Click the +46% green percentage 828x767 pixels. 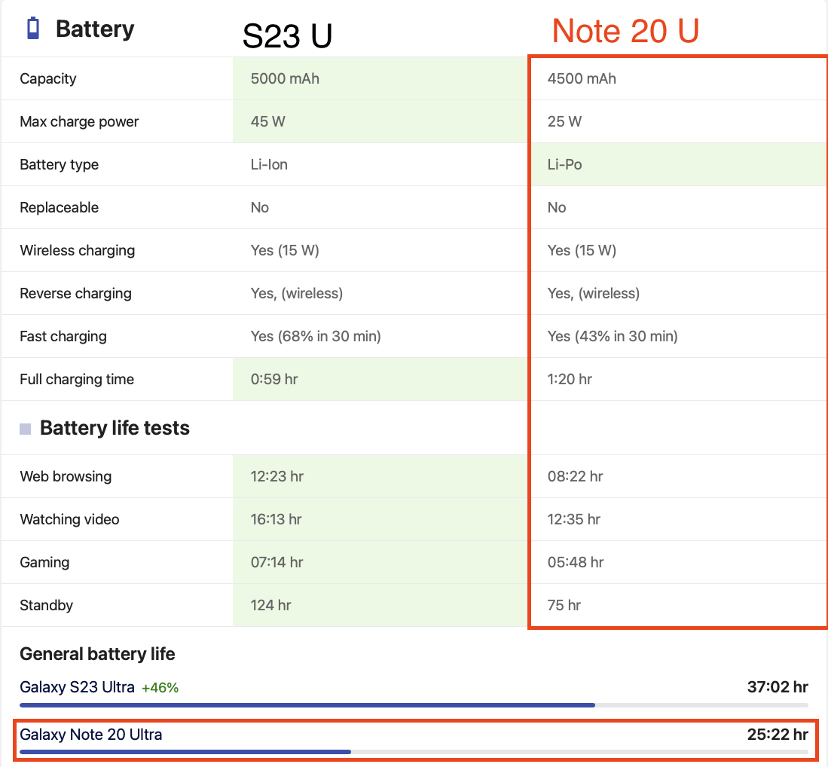(x=160, y=688)
